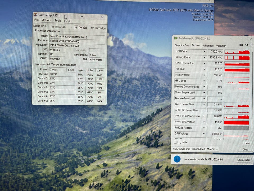Click the PerfCap Reason gray bar
Image resolution: width=254 pixels, height=191 pixels.
coord(236,128)
